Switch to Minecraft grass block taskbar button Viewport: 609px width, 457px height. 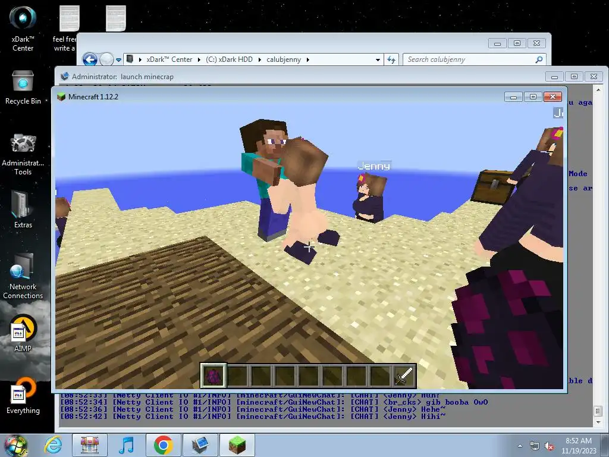pyautogui.click(x=237, y=445)
